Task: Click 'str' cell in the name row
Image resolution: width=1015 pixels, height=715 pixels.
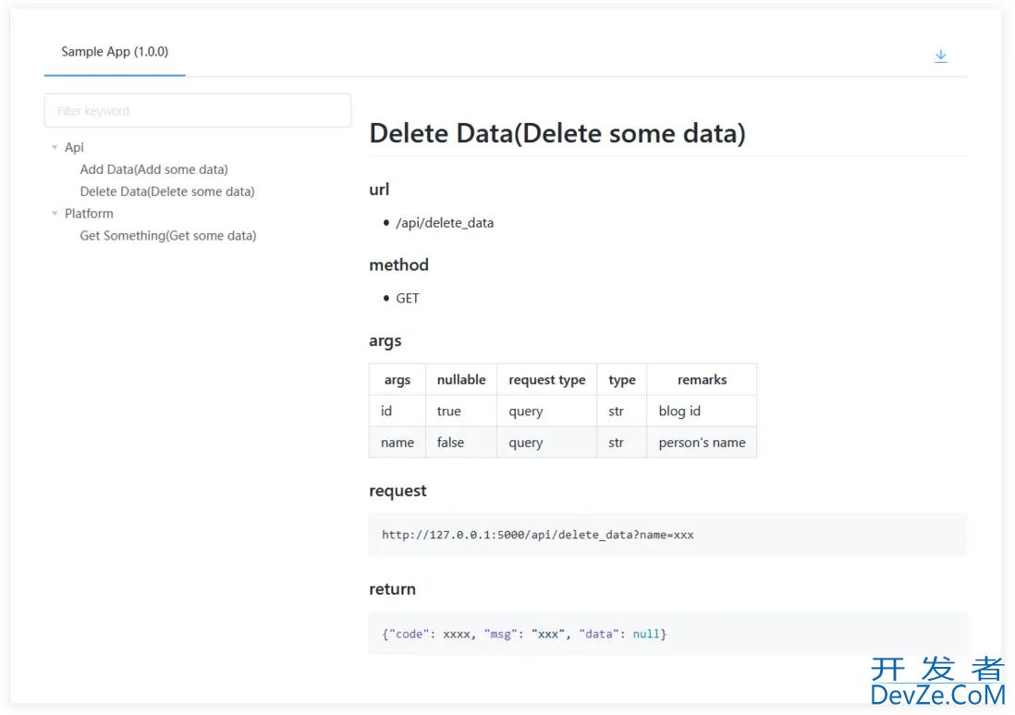Action: click(x=622, y=442)
